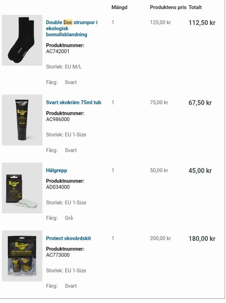This screenshot has height=303, width=226.
Task: Click product number AC742001
Action: click(x=58, y=52)
